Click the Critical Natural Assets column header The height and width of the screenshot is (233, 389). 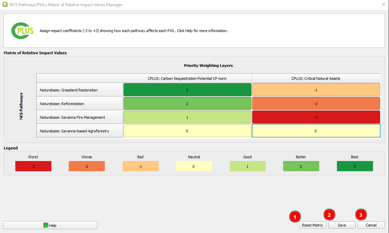click(316, 78)
